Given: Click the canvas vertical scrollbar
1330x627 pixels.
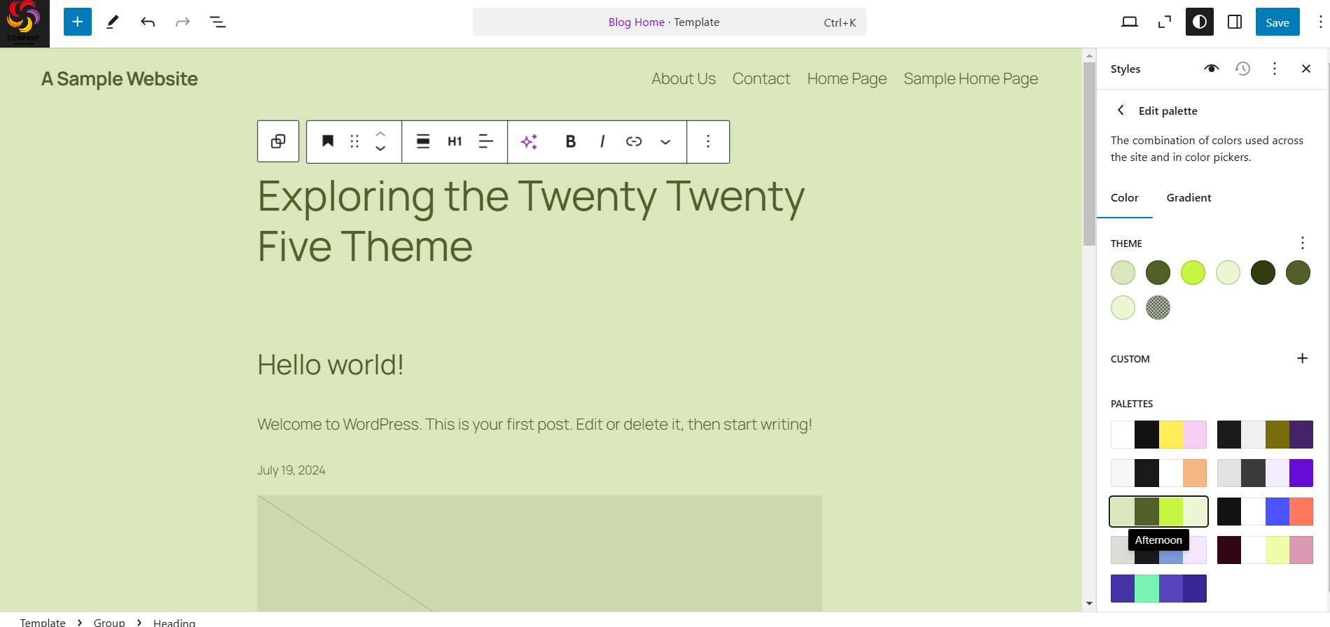Looking at the screenshot, I should click(1089, 154).
